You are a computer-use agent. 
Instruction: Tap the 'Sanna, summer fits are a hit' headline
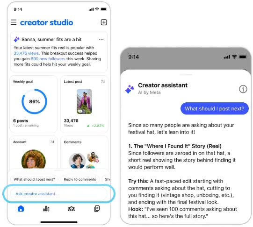point(51,39)
